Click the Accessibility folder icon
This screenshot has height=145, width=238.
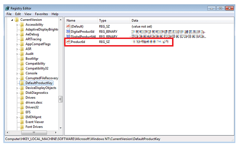pyautogui.click(x=22, y=24)
